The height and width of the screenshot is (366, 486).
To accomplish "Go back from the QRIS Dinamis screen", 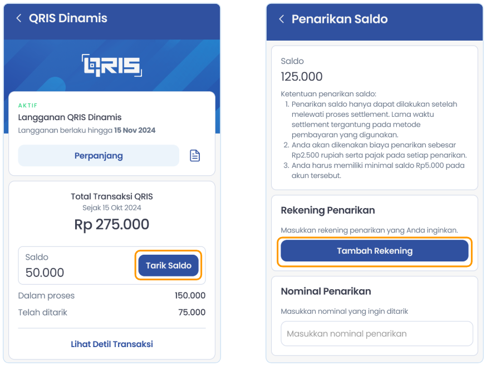I will (19, 18).
